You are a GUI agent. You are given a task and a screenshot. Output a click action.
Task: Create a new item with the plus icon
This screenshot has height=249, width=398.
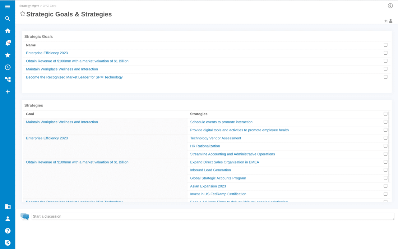[7, 91]
